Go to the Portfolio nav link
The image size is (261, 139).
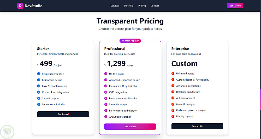pos(129,6)
